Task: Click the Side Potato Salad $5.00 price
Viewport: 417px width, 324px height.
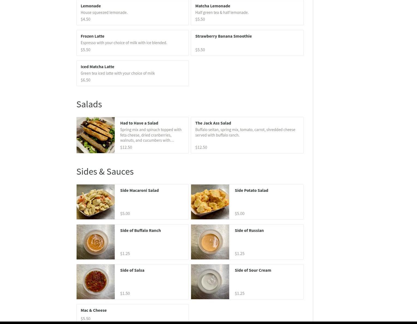Action: click(240, 213)
